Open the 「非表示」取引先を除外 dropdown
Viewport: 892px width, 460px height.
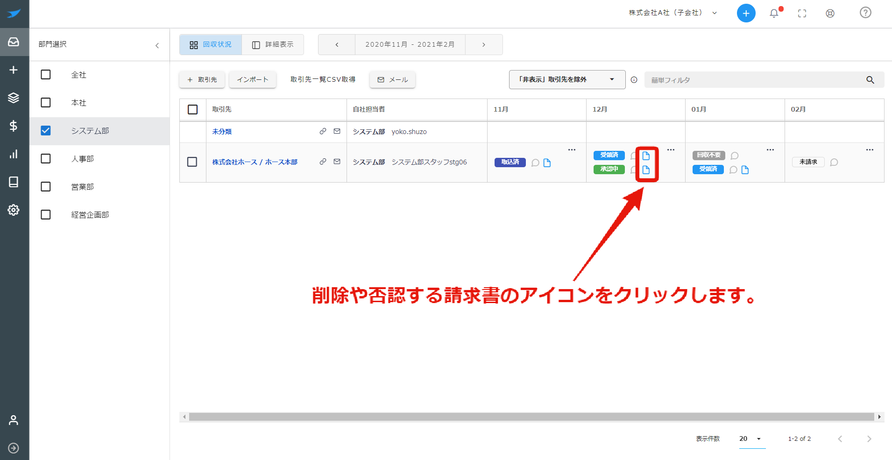(567, 79)
